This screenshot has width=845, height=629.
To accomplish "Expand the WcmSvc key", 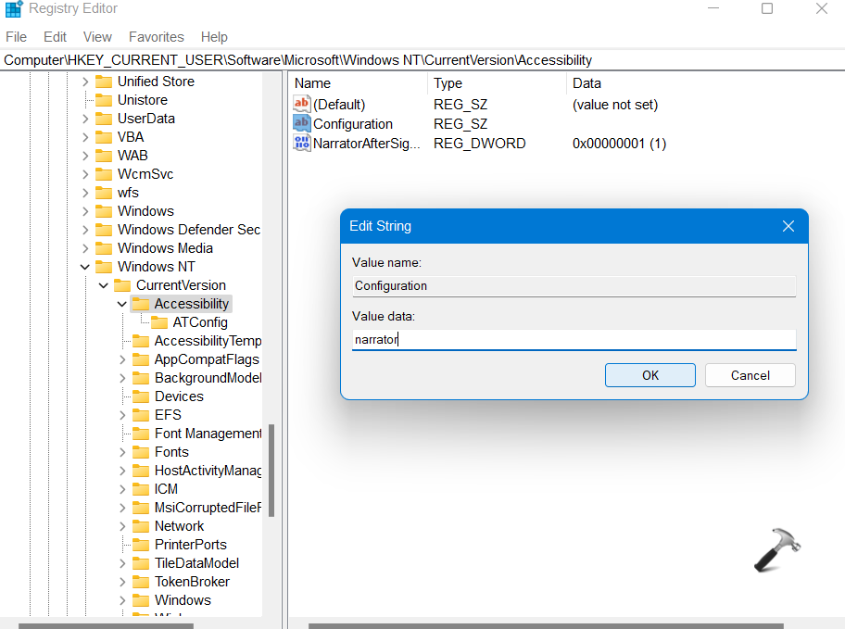I will pyautogui.click(x=85, y=174).
